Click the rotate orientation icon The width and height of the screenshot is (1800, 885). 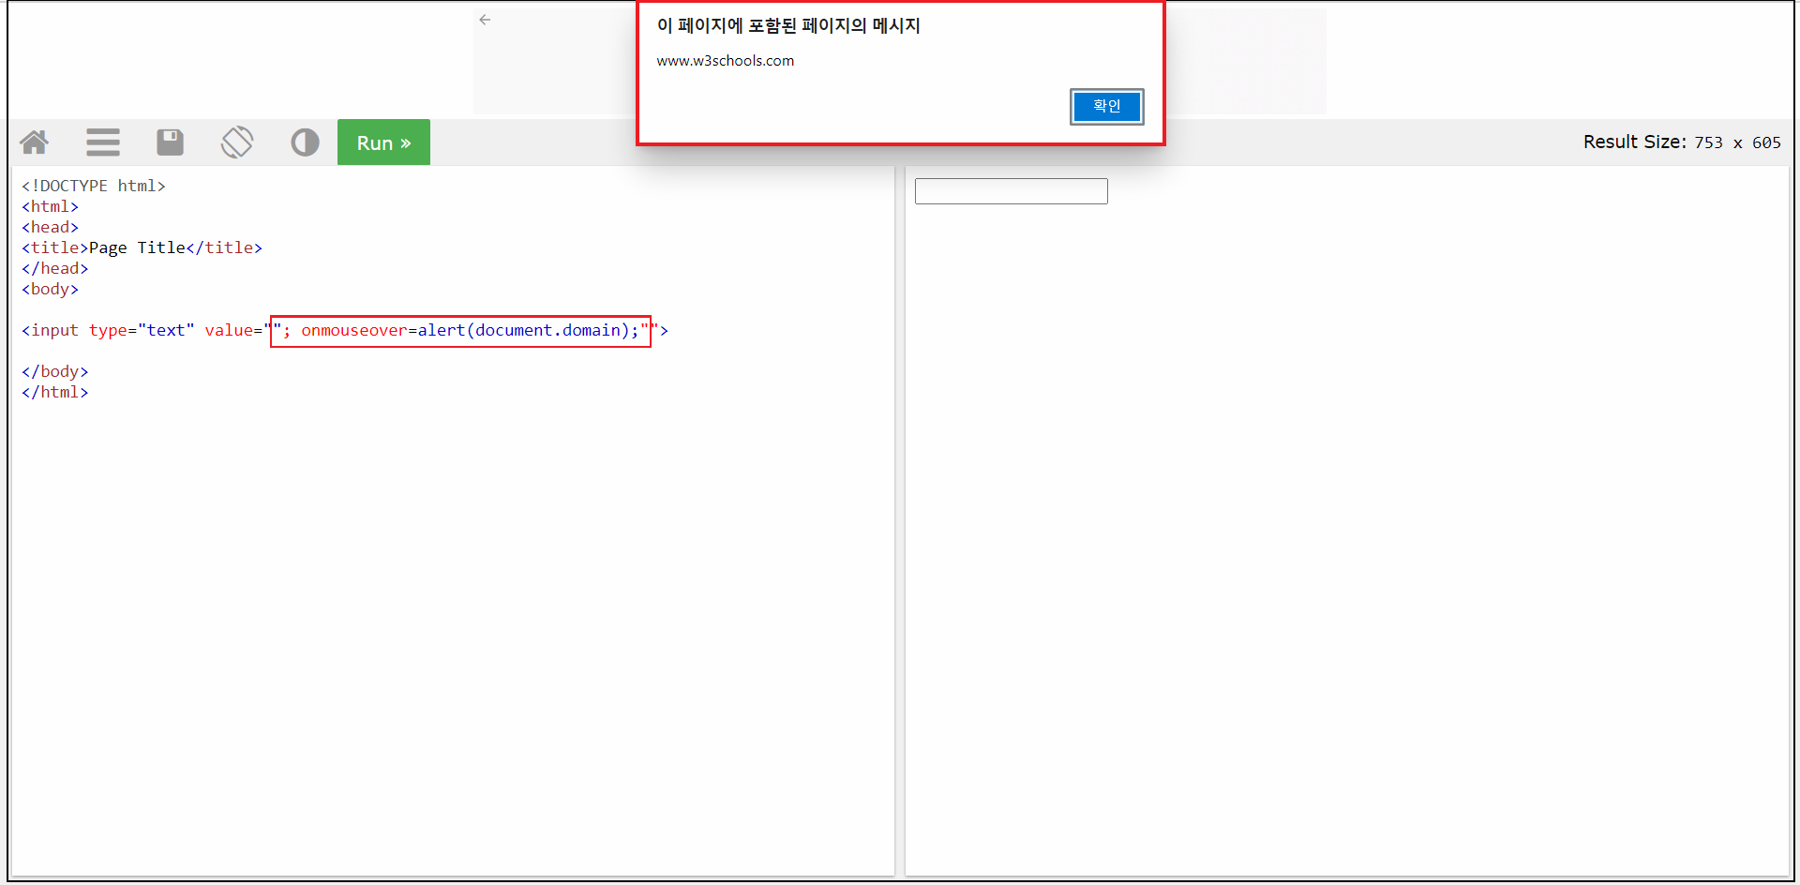[x=237, y=142]
